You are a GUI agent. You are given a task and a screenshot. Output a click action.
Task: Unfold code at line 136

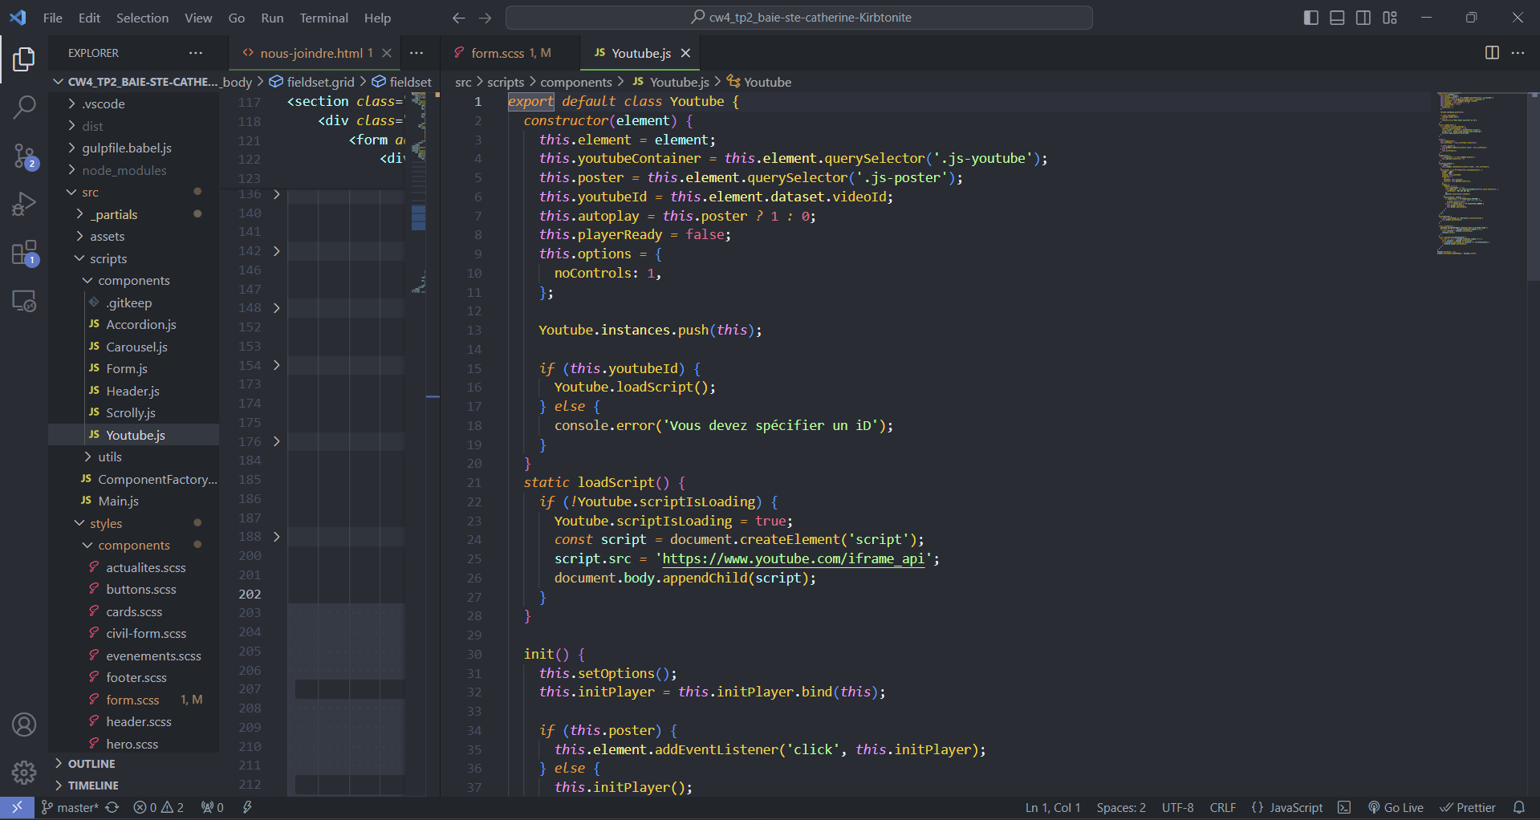pos(277,194)
